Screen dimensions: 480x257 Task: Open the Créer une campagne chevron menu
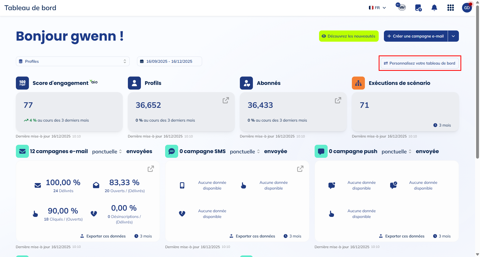click(x=453, y=36)
